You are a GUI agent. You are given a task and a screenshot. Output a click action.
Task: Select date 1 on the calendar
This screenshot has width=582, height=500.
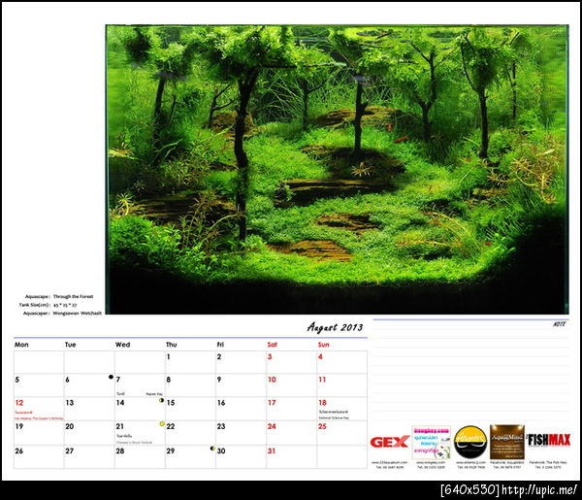[x=168, y=357]
